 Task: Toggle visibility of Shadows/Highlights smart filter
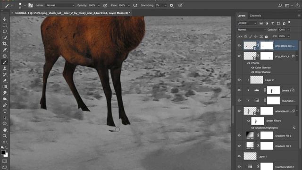point(253,128)
